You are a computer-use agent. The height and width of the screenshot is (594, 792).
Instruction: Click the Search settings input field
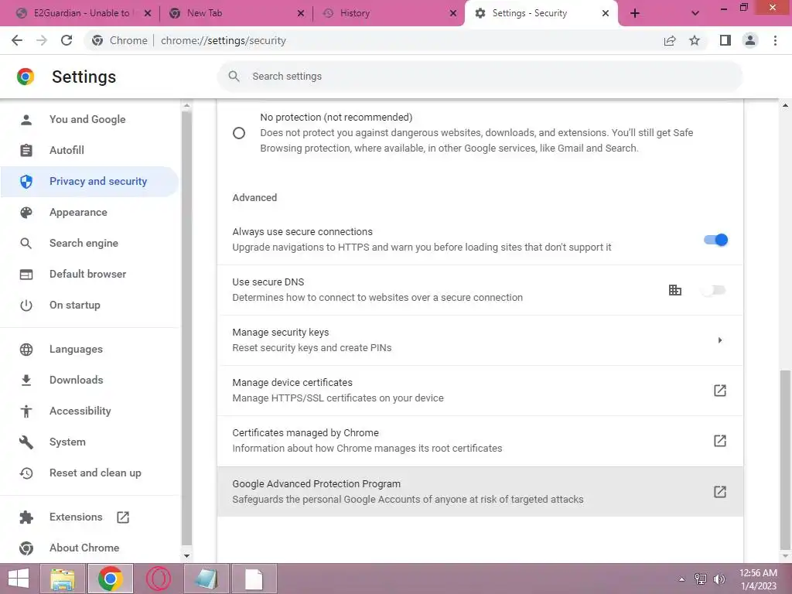point(480,77)
